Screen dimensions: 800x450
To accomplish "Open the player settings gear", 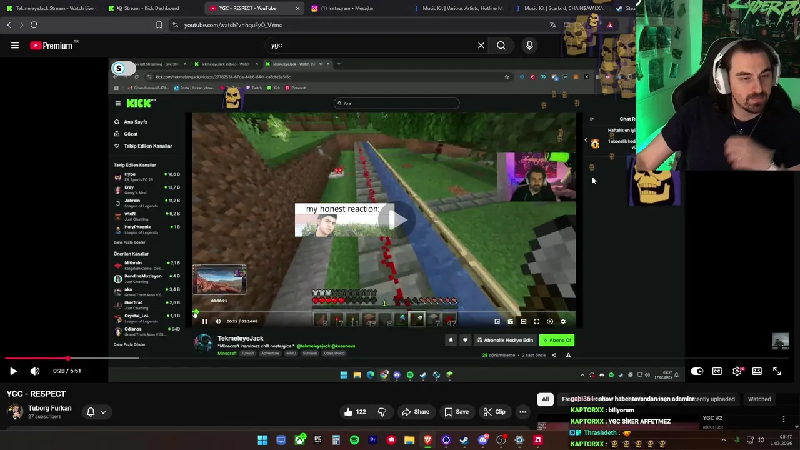I will [737, 371].
